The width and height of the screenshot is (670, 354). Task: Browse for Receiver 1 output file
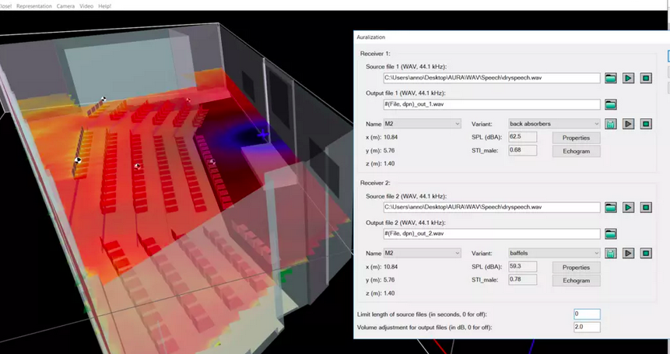click(611, 104)
